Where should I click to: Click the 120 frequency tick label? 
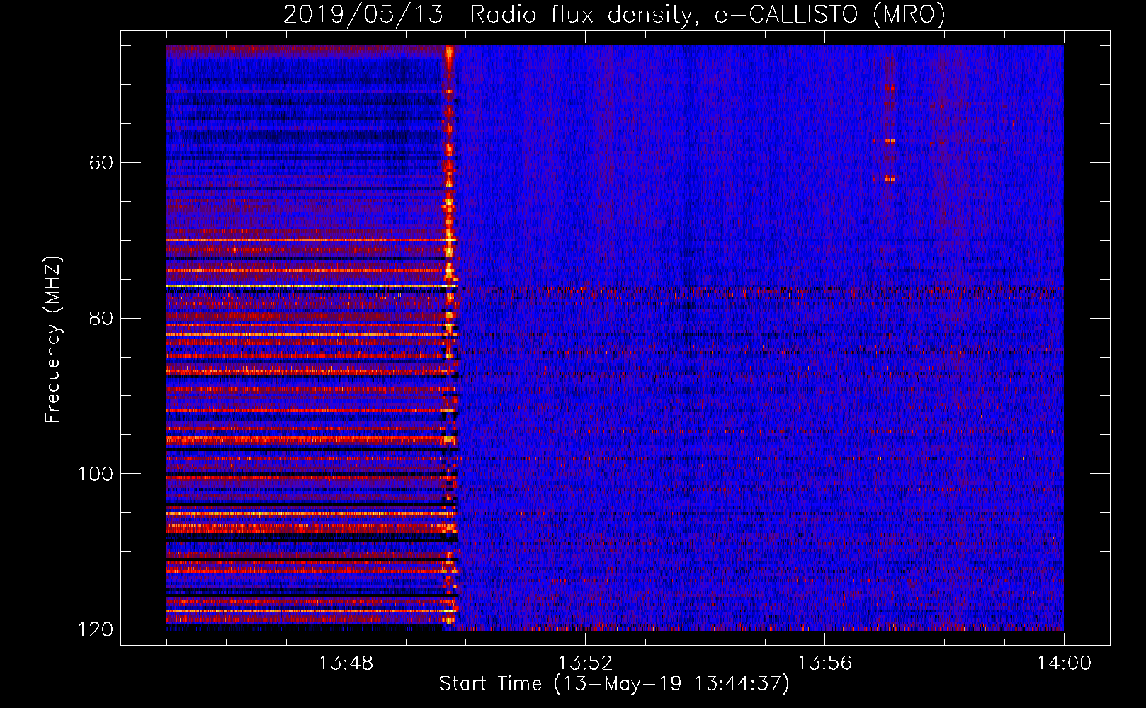pyautogui.click(x=96, y=629)
